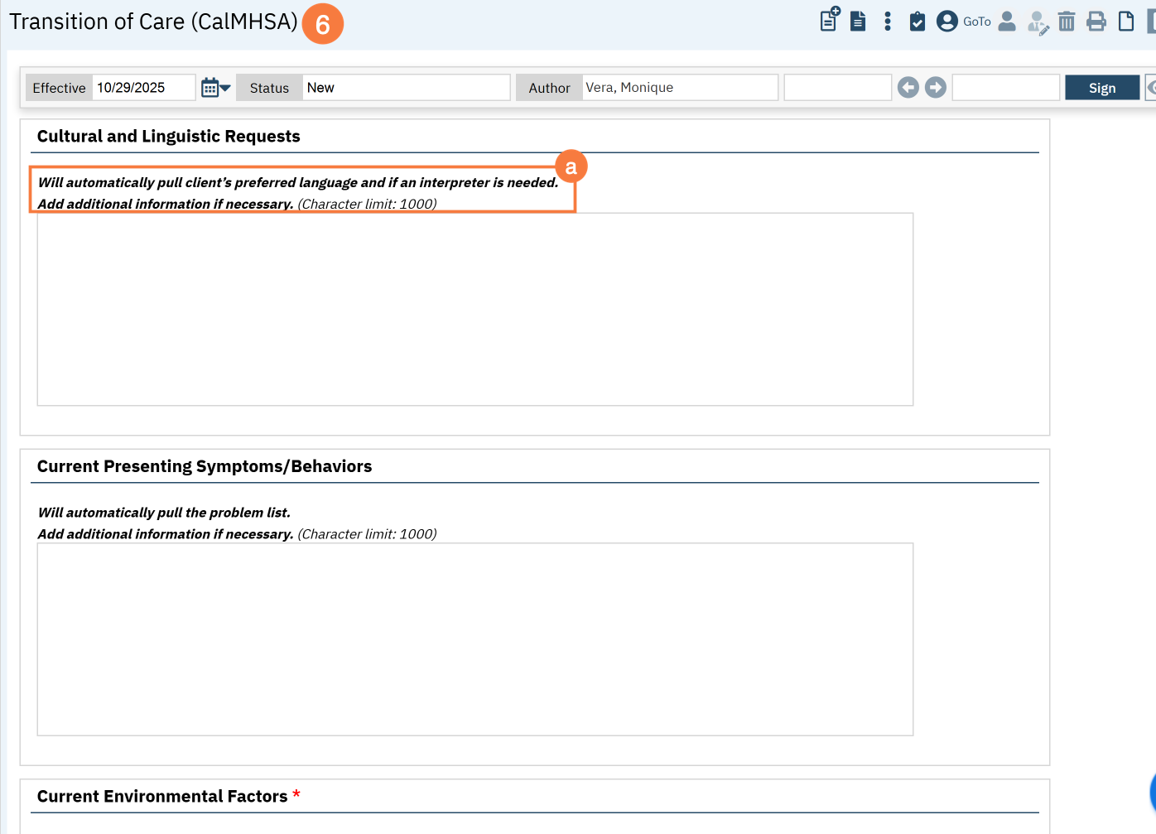Click the clipboard checkmark icon
Image resolution: width=1156 pixels, height=834 pixels.
[x=918, y=22]
